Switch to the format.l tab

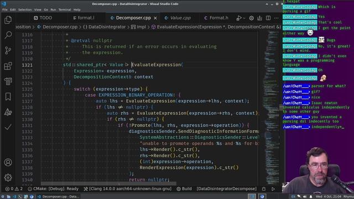click(84, 18)
